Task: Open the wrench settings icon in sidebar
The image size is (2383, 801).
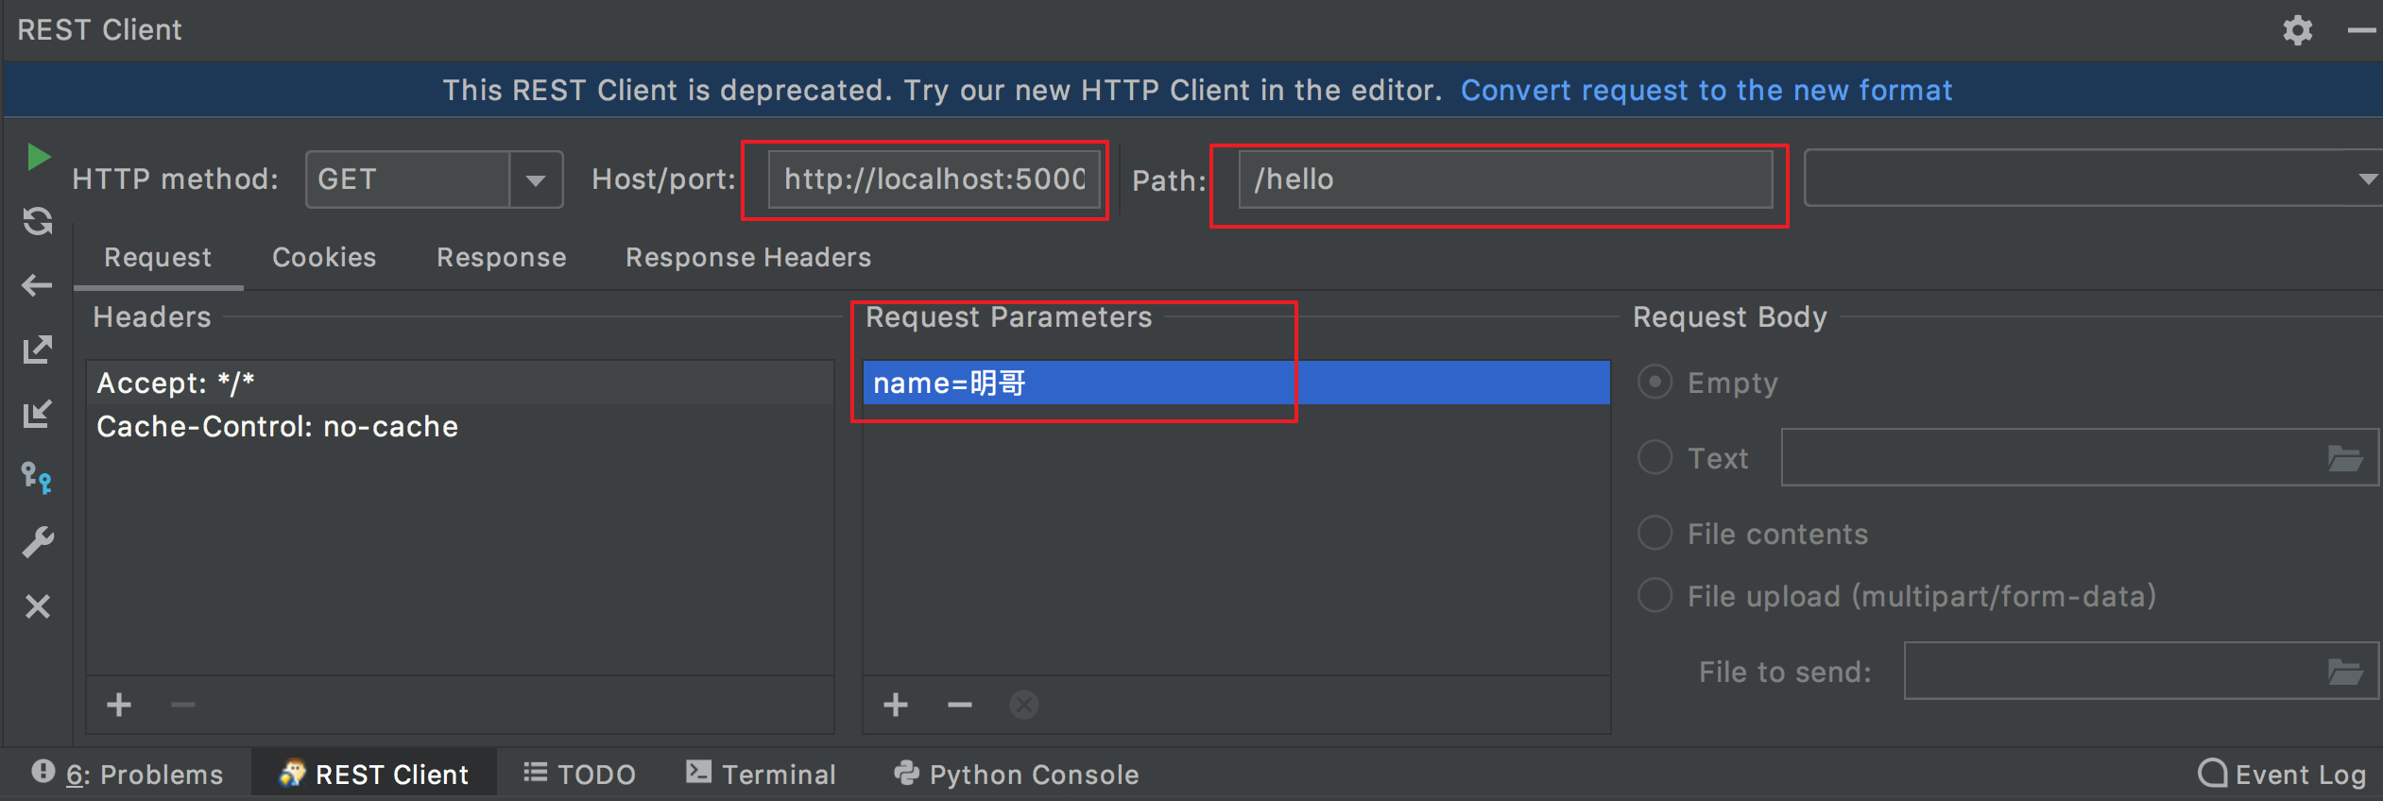Action: 38,541
